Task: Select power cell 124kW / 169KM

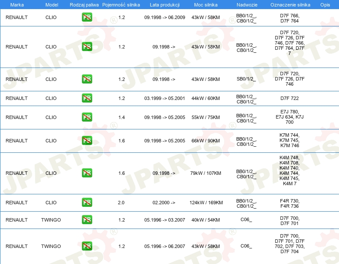Action: click(206, 203)
